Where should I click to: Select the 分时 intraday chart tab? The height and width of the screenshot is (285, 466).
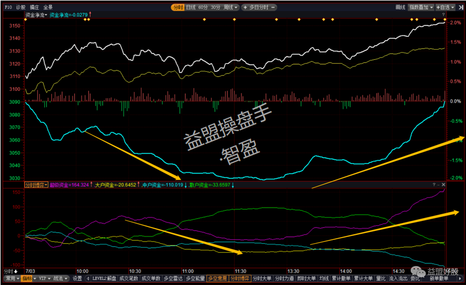click(178, 7)
